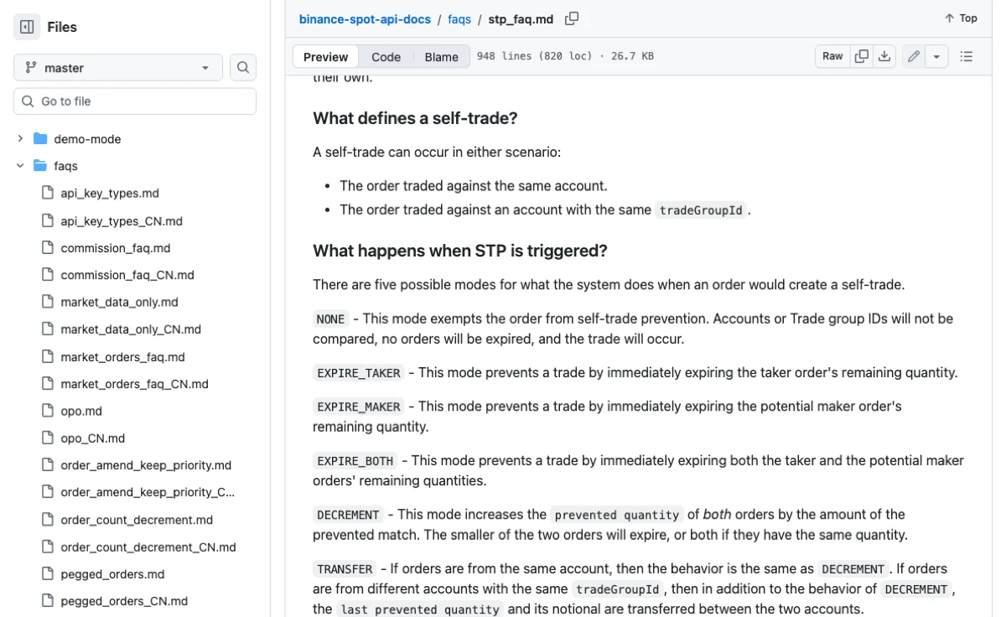Viewport: 1006px width, 617px height.
Task: Open the document outline icon
Action: coord(966,56)
